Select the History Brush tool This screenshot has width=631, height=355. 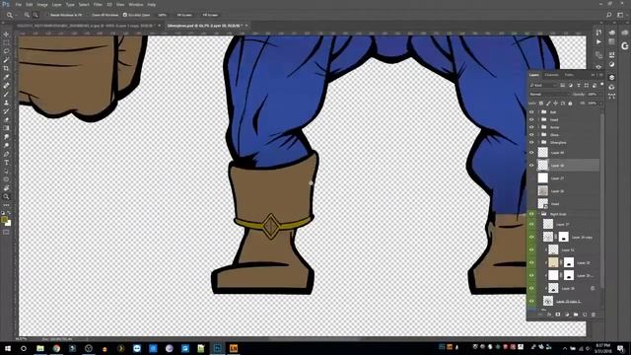click(6, 111)
